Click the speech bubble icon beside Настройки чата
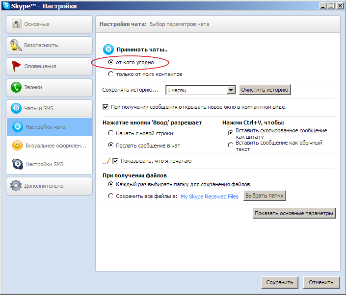This screenshot has width=346, height=295. coord(18,127)
